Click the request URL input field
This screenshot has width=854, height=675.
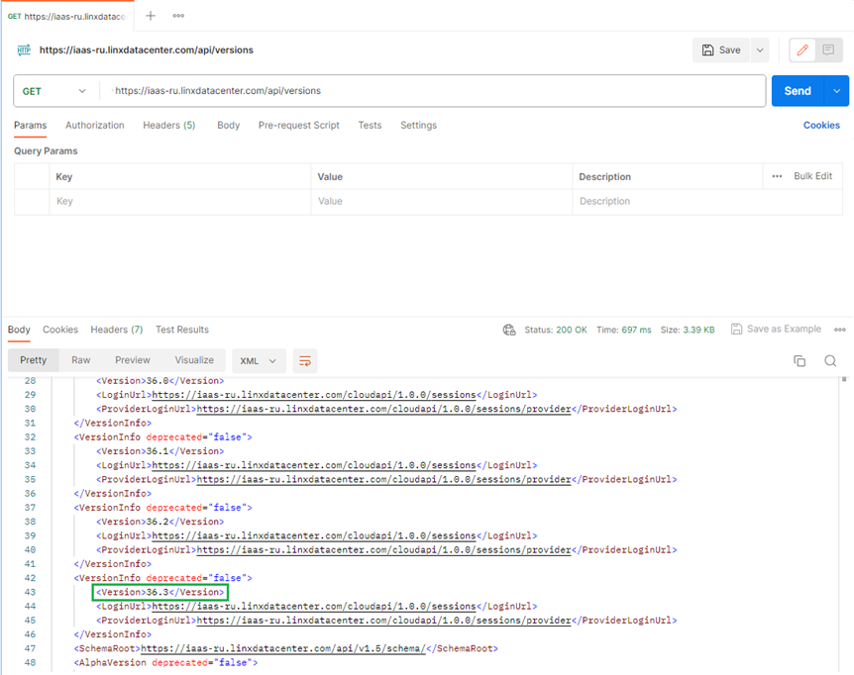point(433,91)
